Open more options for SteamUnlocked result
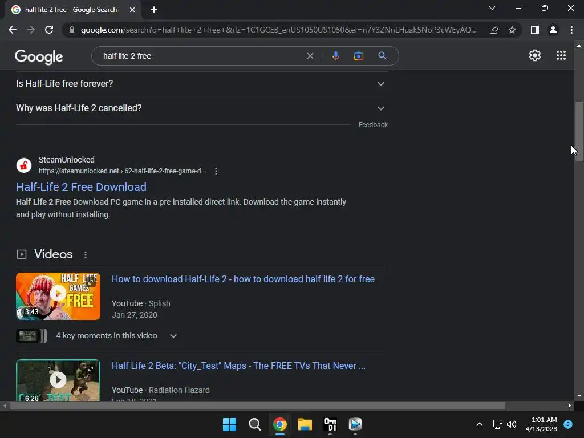Image resolution: width=584 pixels, height=438 pixels. coord(216,171)
